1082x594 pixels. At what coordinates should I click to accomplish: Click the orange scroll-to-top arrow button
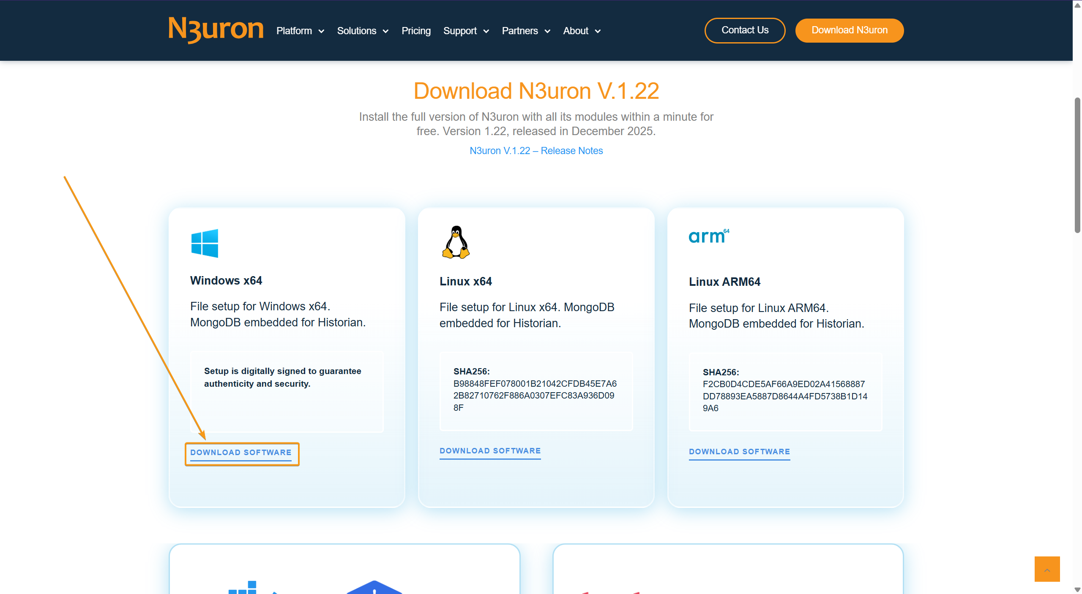tap(1046, 569)
